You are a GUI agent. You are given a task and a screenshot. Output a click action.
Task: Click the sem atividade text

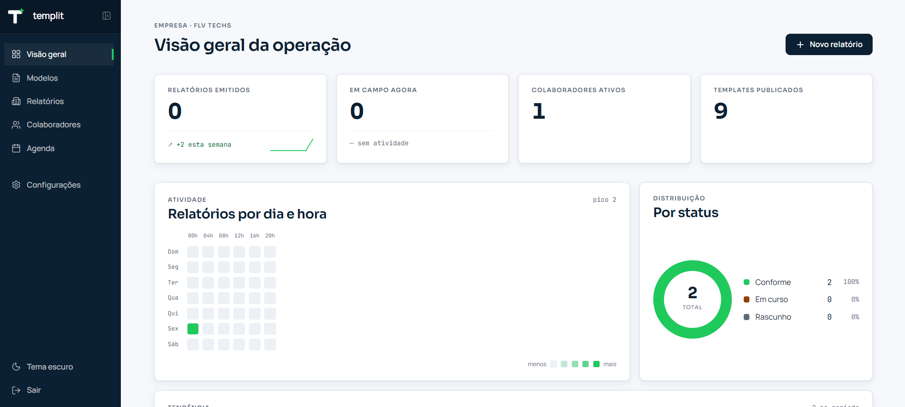click(383, 143)
